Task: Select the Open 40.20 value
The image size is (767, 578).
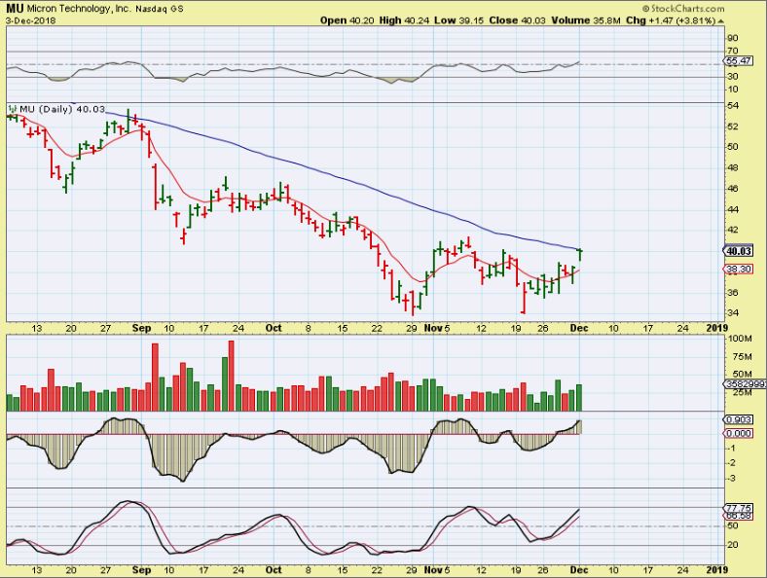Action: click(x=347, y=20)
